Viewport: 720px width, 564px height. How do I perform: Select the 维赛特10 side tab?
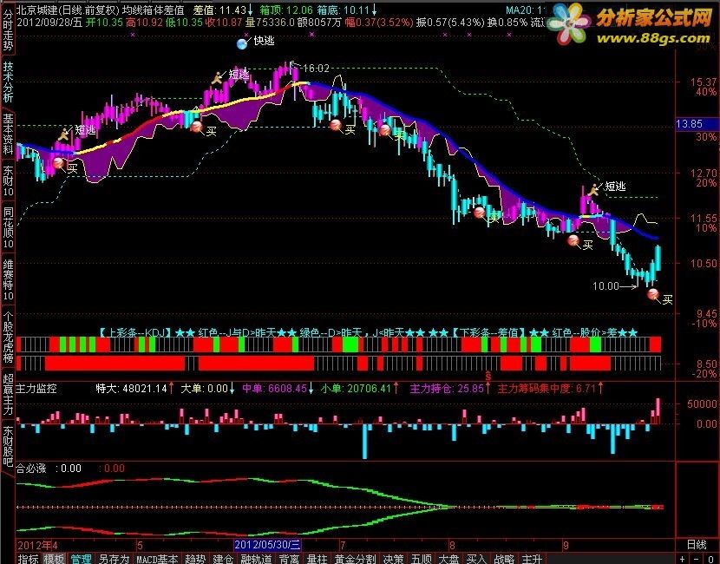8,279
